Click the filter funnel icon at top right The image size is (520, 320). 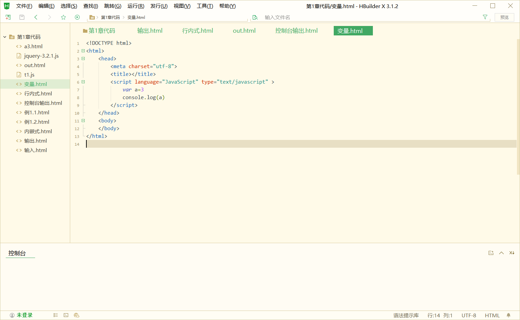[485, 17]
